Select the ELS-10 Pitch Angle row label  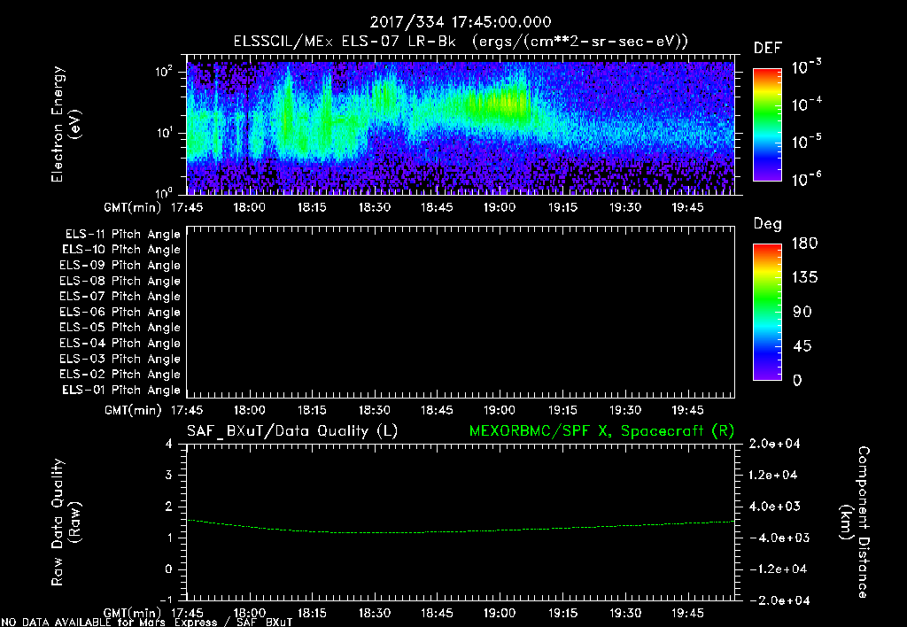click(x=121, y=250)
